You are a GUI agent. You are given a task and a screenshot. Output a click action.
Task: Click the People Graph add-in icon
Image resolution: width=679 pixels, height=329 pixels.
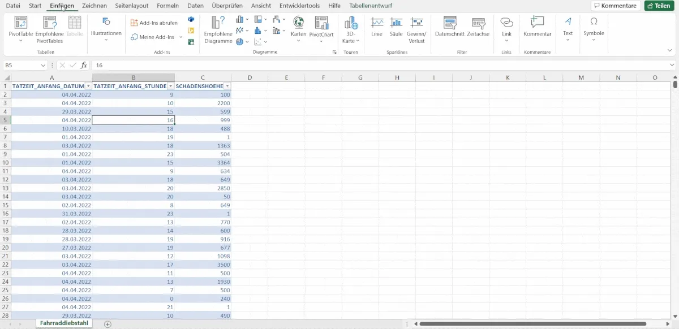click(x=191, y=41)
